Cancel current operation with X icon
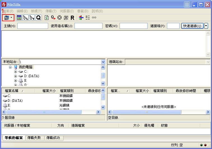This screenshot has width=212, height=149. coord(59,18)
